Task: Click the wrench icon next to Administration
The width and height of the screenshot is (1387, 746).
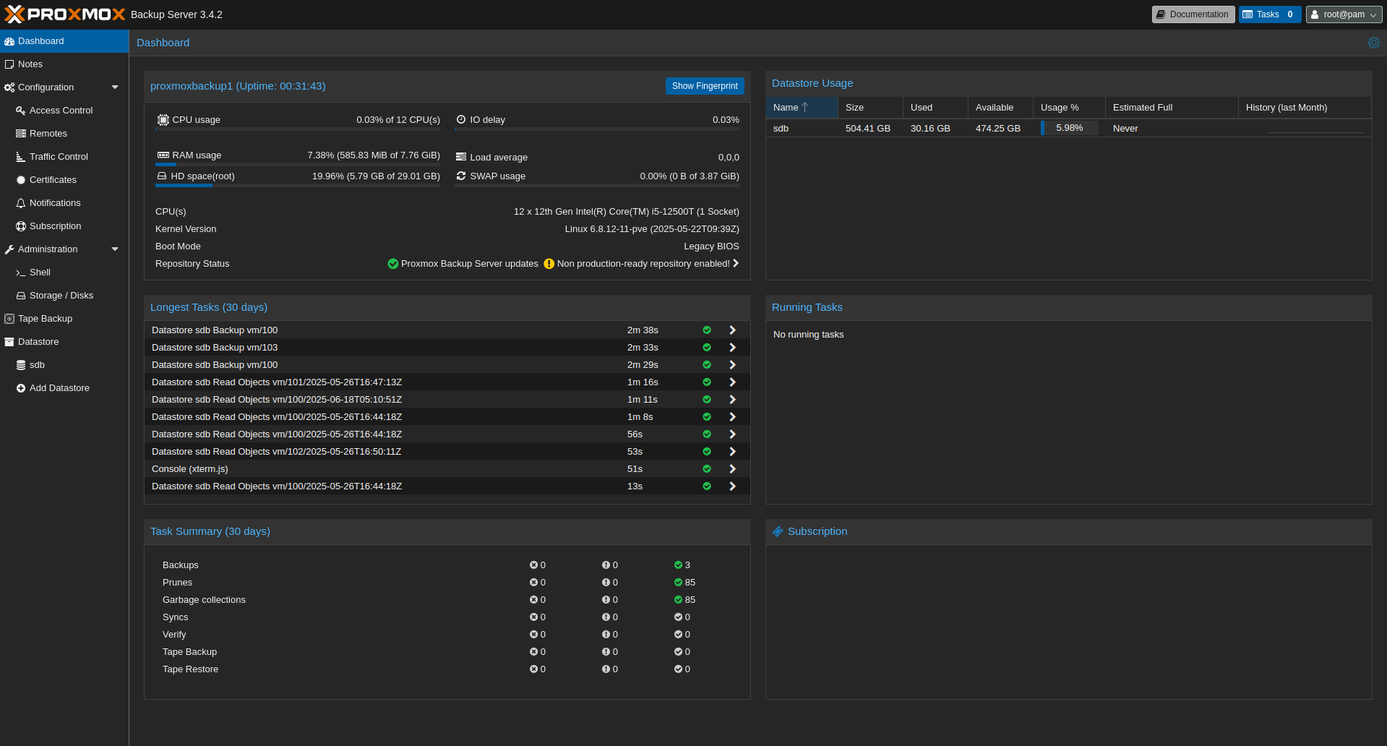Action: 9,249
